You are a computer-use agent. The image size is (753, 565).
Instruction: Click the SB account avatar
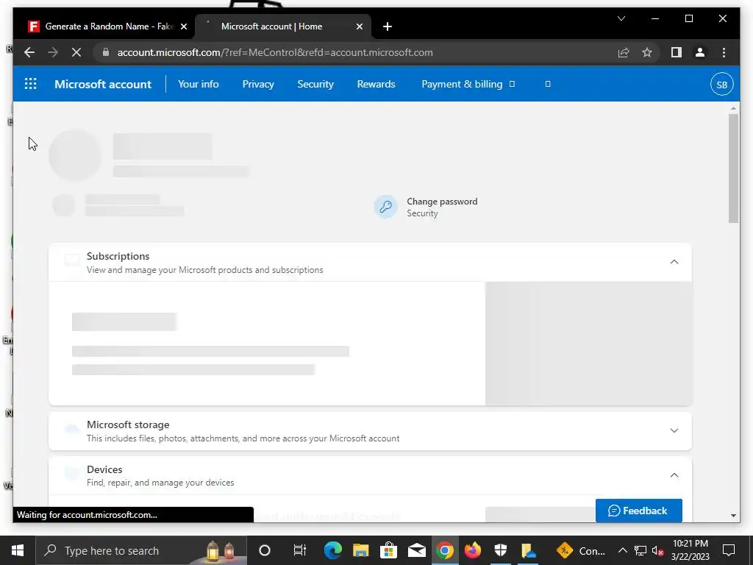(721, 85)
